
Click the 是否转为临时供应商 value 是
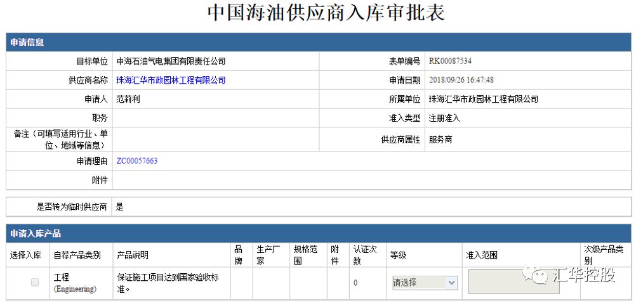(120, 207)
